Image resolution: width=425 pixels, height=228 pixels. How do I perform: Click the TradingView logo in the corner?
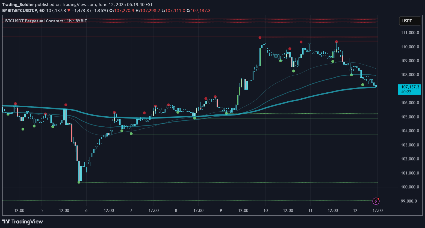click(x=22, y=221)
